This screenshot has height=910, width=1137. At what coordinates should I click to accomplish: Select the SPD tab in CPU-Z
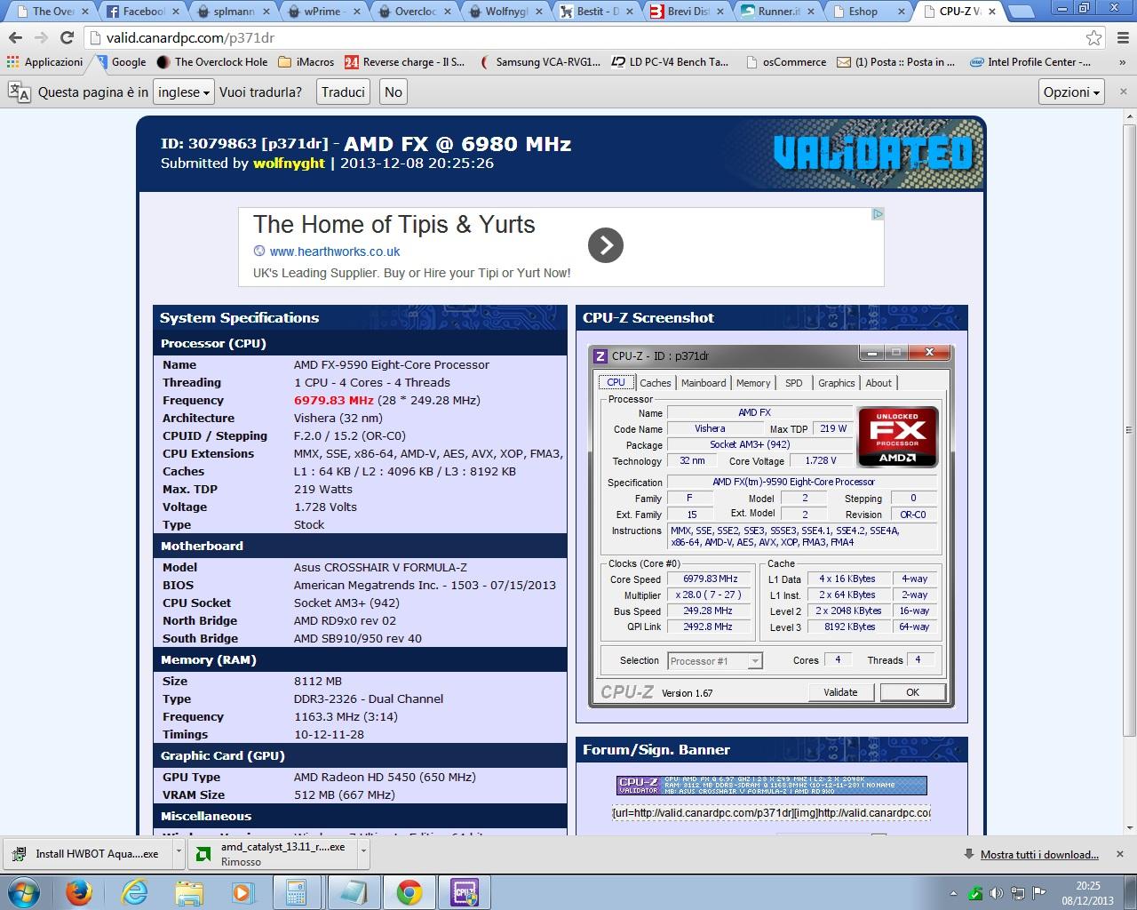point(794,383)
